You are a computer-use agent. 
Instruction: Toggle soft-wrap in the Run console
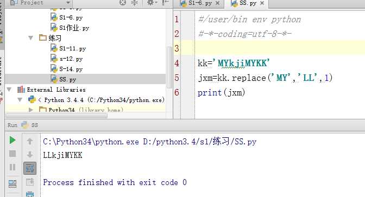[x=30, y=168]
